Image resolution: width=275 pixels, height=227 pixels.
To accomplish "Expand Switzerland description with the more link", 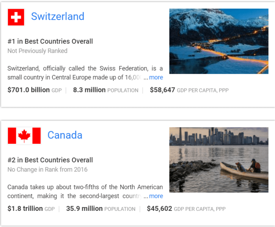I will [x=156, y=77].
